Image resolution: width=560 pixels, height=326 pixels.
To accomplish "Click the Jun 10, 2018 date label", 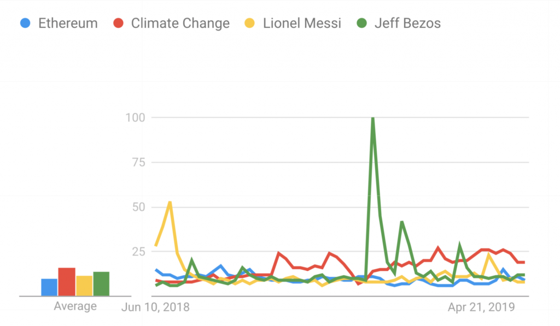I will point(155,307).
